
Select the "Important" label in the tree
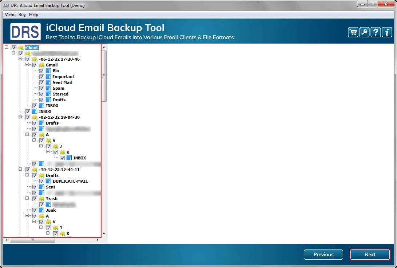tap(63, 77)
